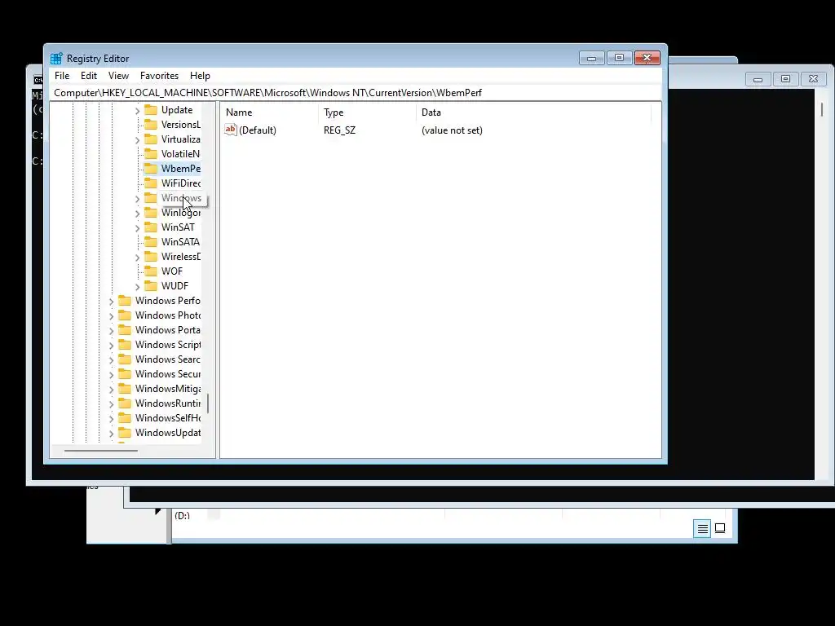
Task: Open the Edit menu
Action: pyautogui.click(x=88, y=76)
